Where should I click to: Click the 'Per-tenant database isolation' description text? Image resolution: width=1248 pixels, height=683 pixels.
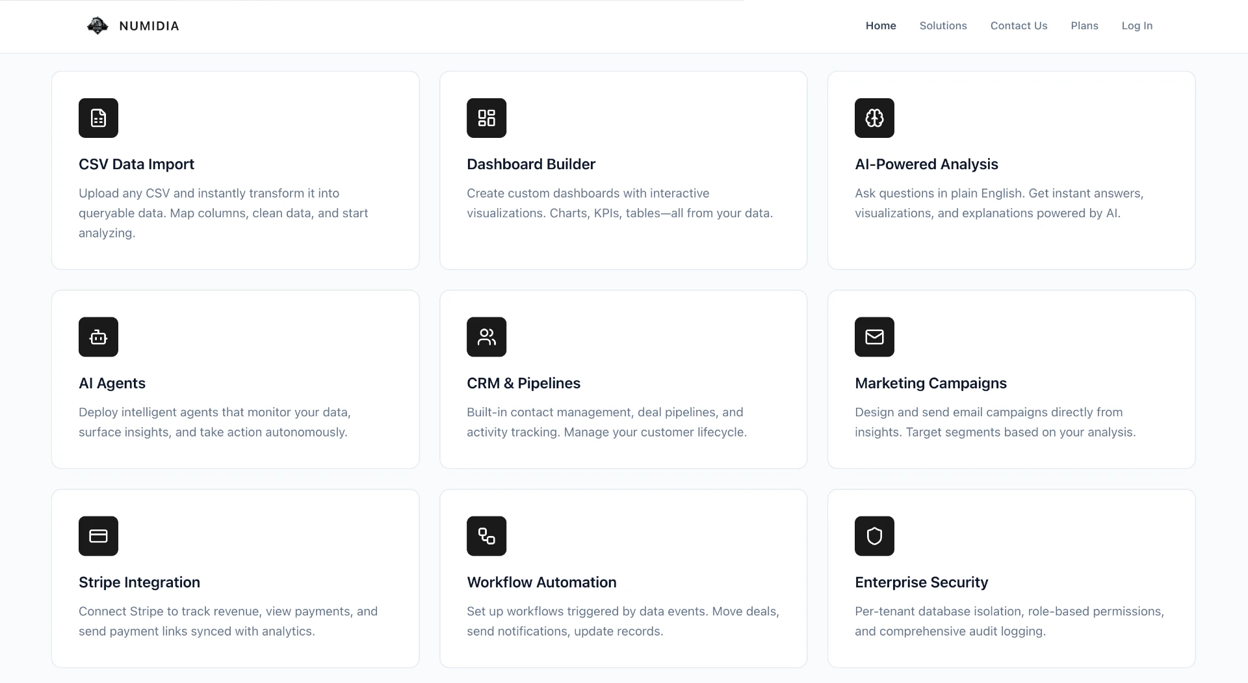point(1009,621)
